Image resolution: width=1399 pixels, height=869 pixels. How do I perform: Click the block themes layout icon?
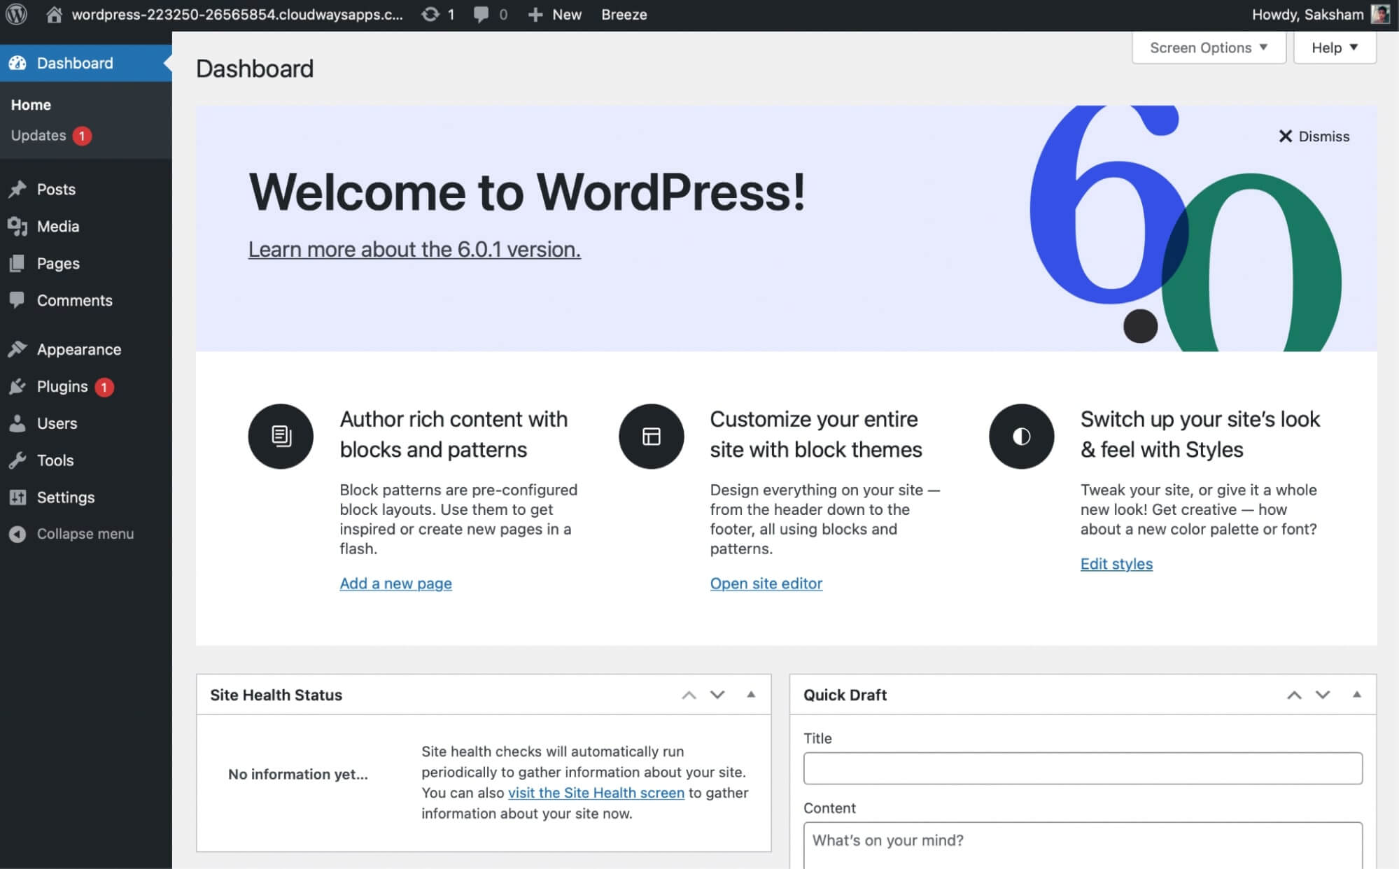coord(651,436)
